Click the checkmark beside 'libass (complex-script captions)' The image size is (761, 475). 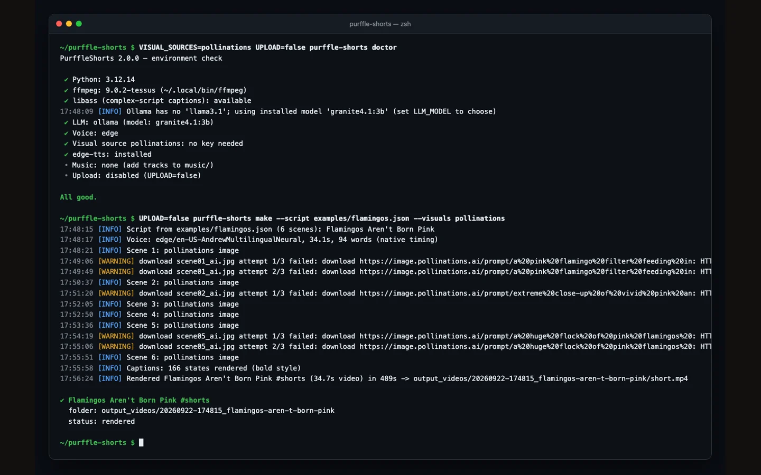[x=66, y=101]
